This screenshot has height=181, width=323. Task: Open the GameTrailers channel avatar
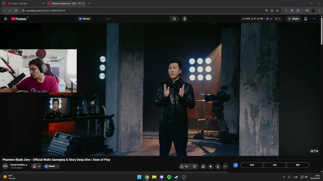point(5,166)
